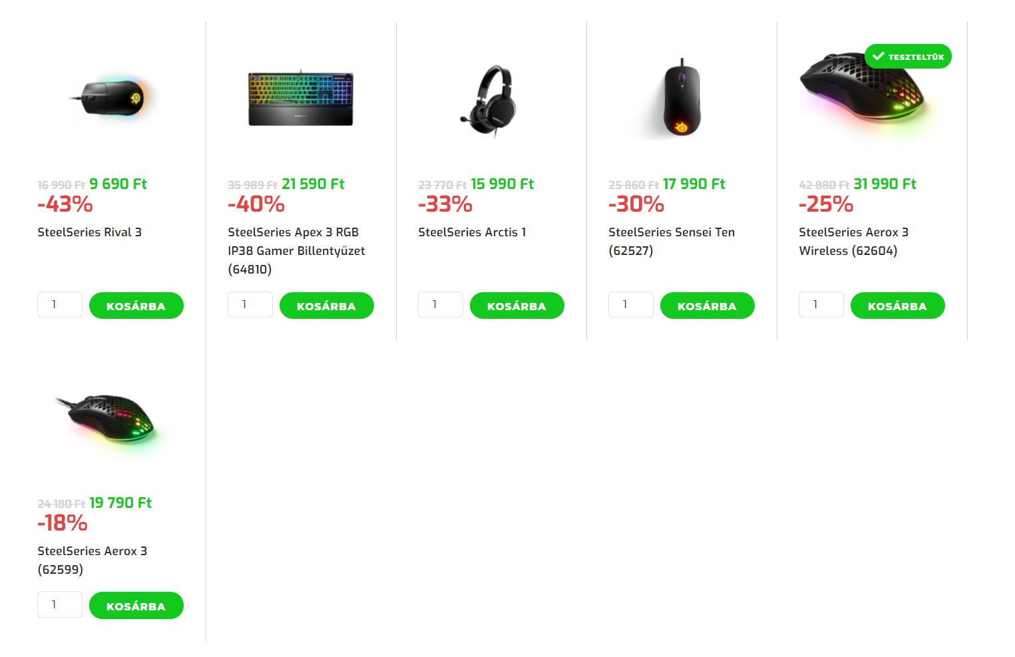Add Aerox 3 Wireless to cart
This screenshot has height=657, width=1015.
click(x=897, y=306)
